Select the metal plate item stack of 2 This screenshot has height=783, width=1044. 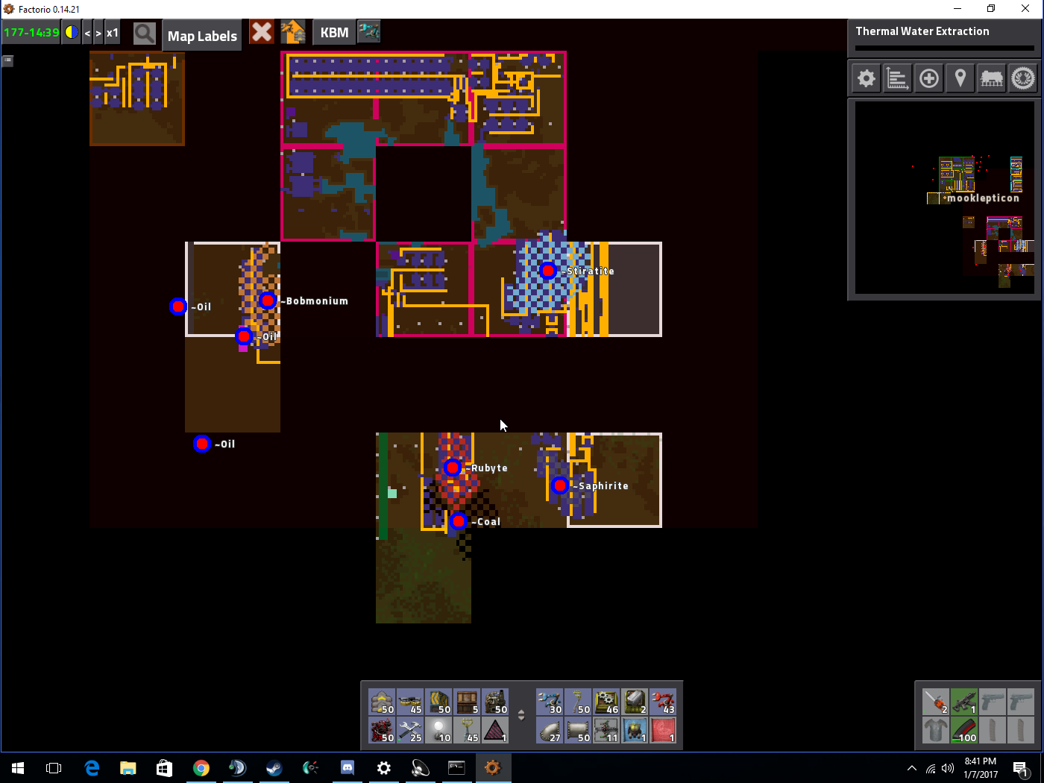(x=635, y=702)
